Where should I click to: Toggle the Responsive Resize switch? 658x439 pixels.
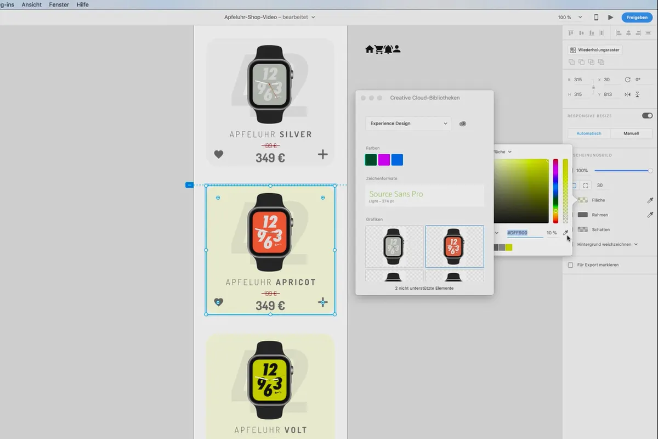point(647,116)
